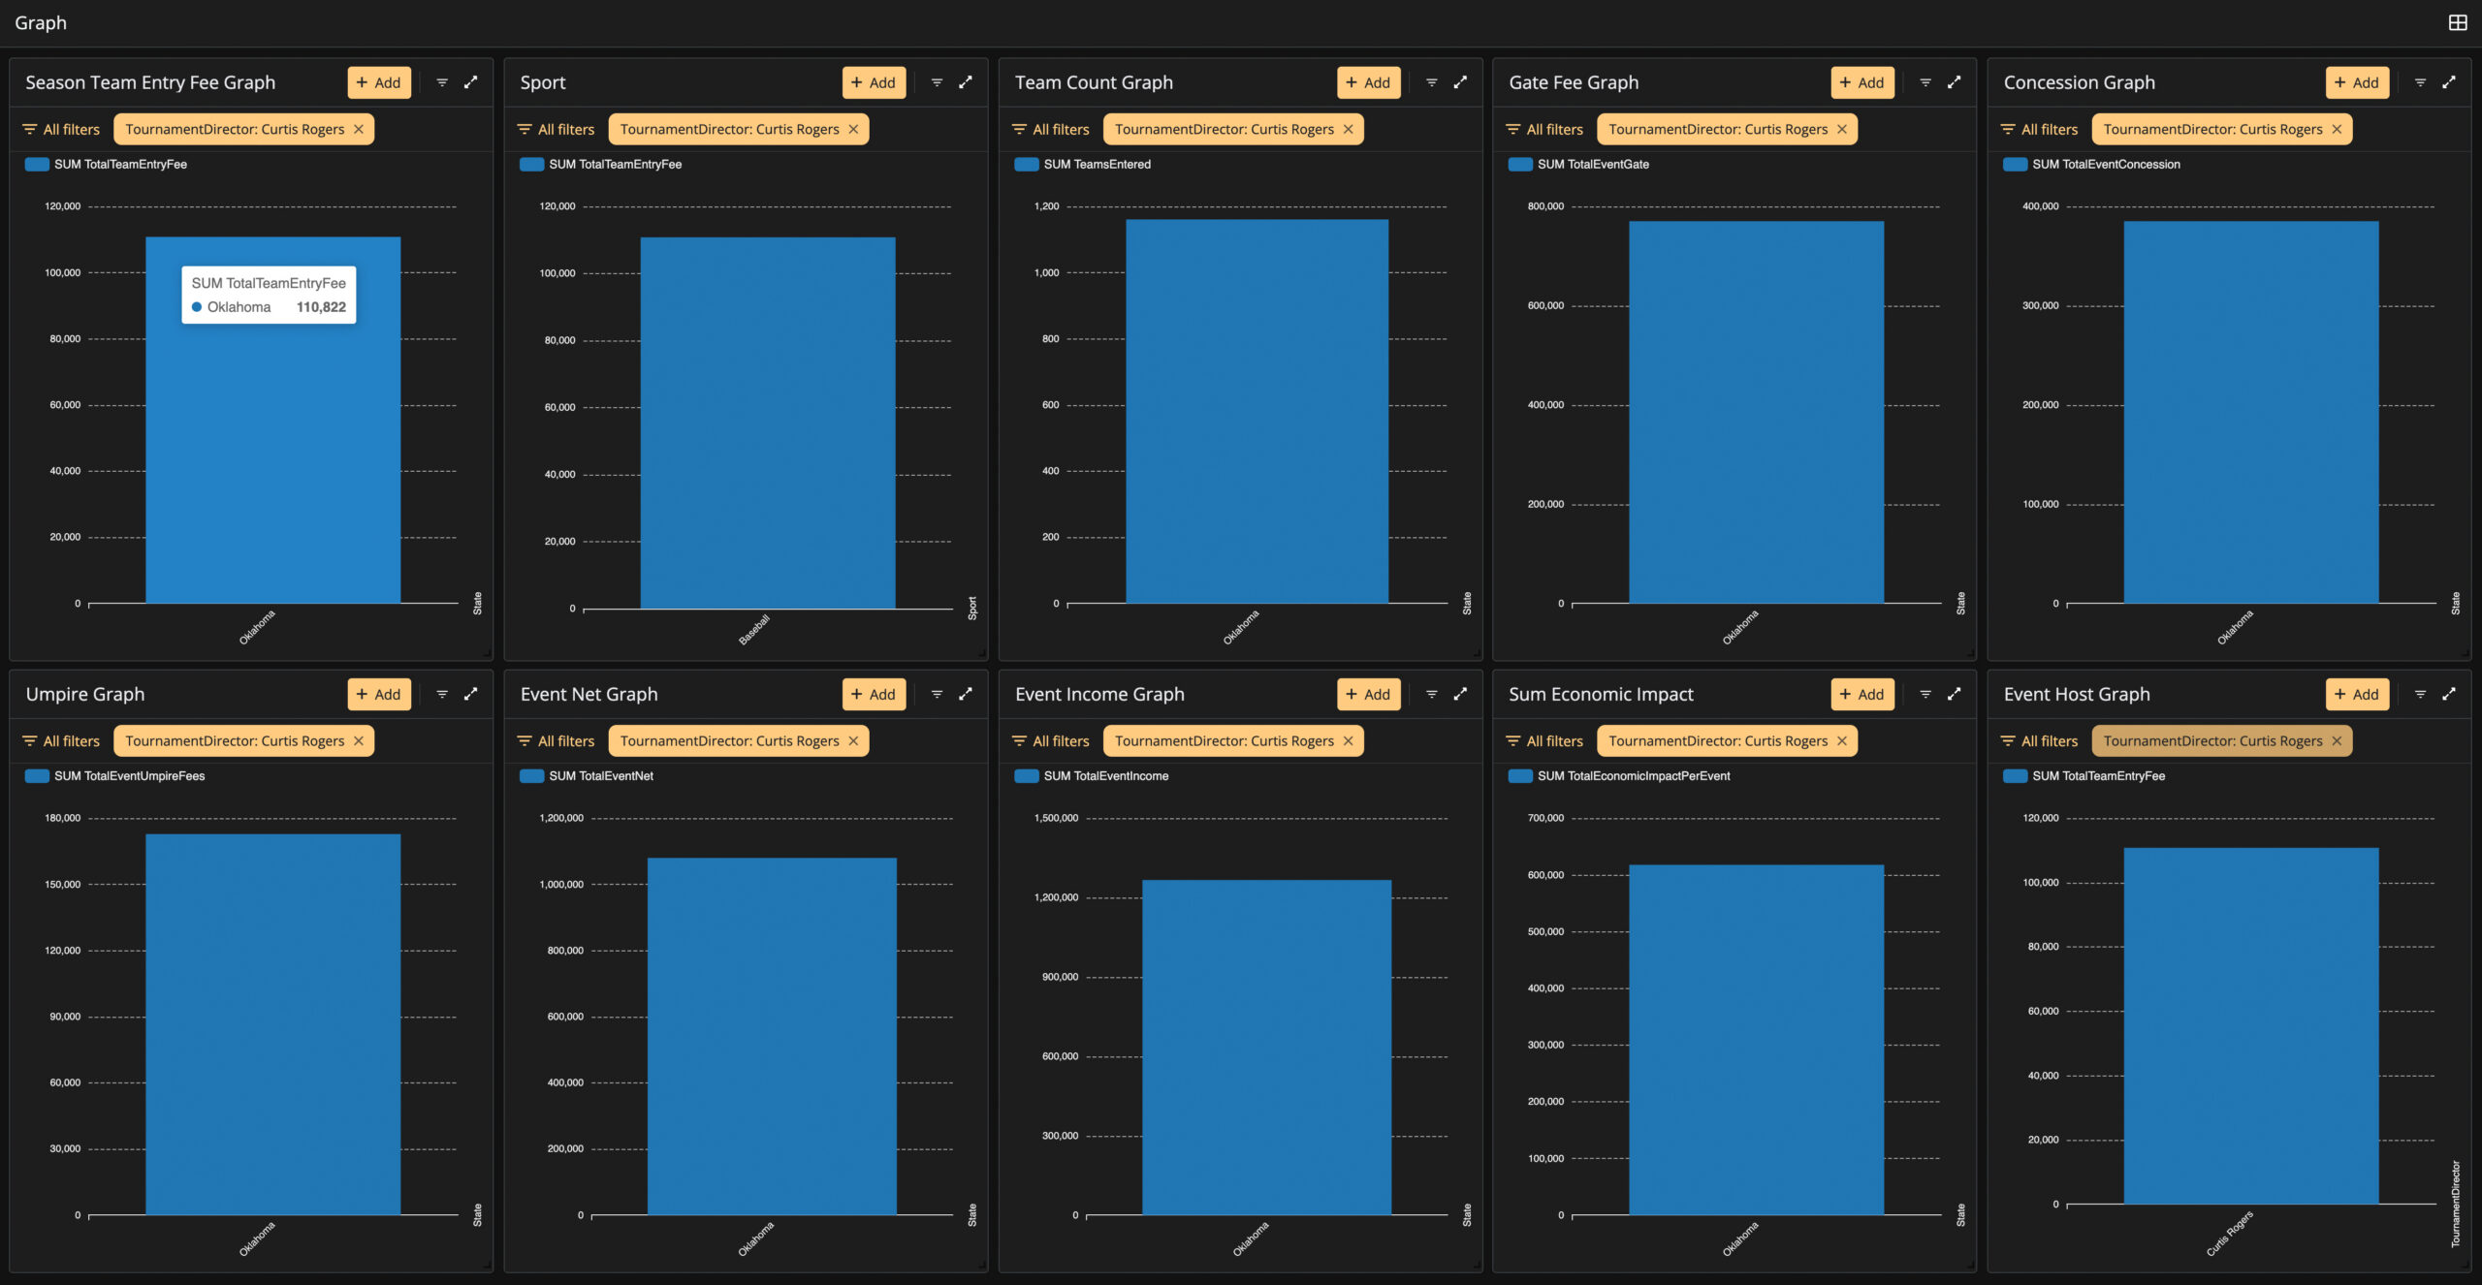This screenshot has height=1285, width=2482.
Task: Click the TotalEconomicImpactPerEvent bar
Action: coord(1756,1039)
